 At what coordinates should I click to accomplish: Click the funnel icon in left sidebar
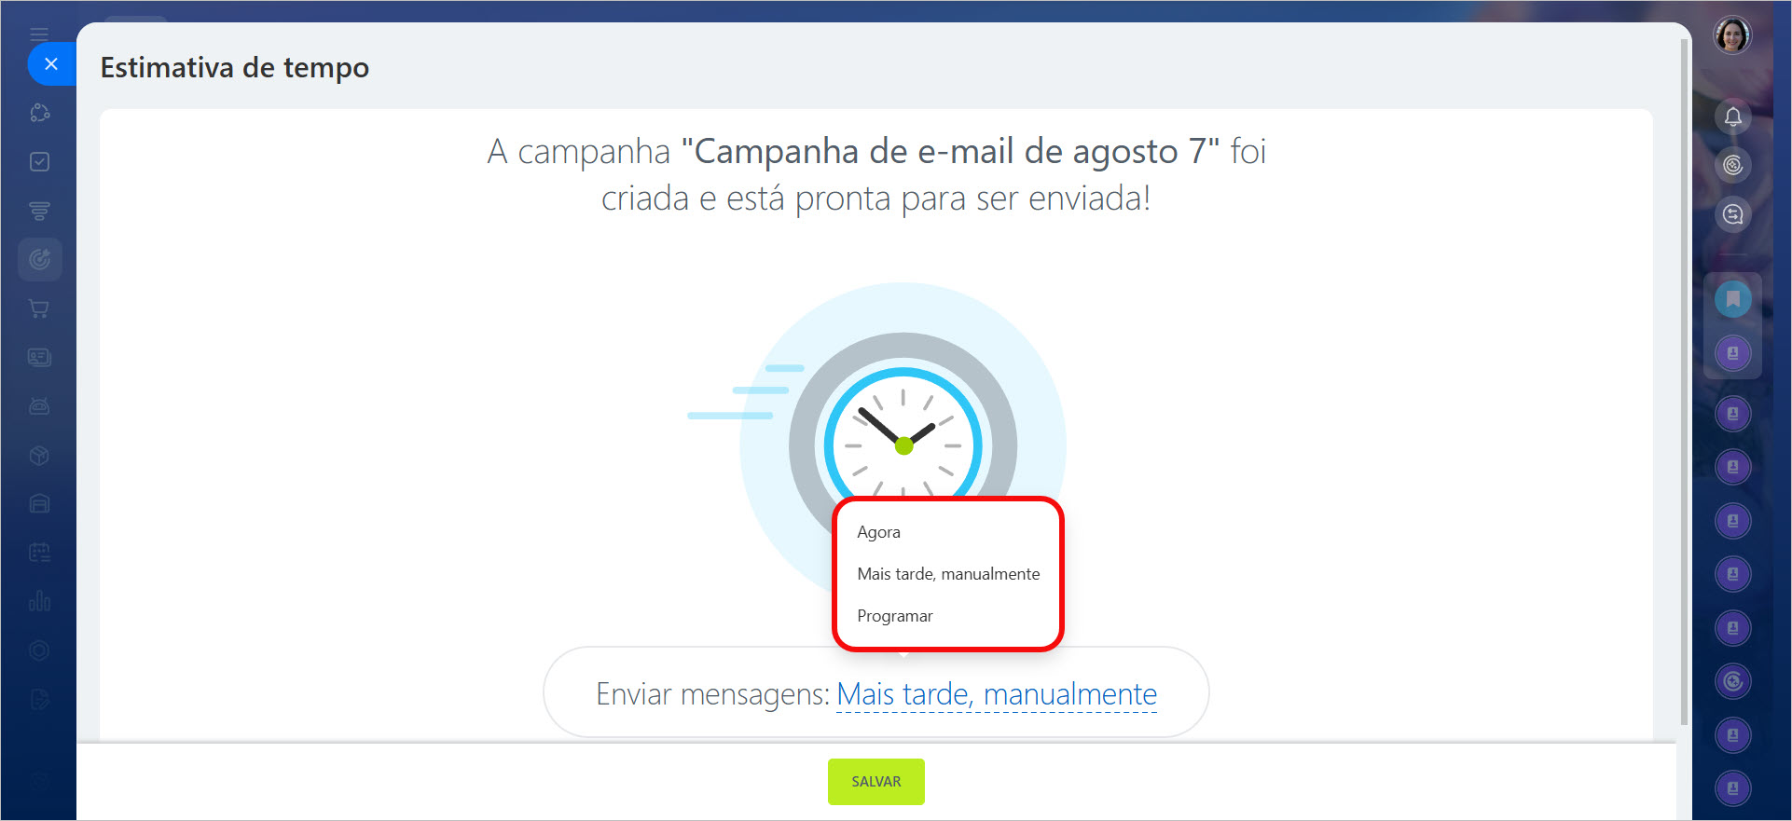pyautogui.click(x=39, y=211)
